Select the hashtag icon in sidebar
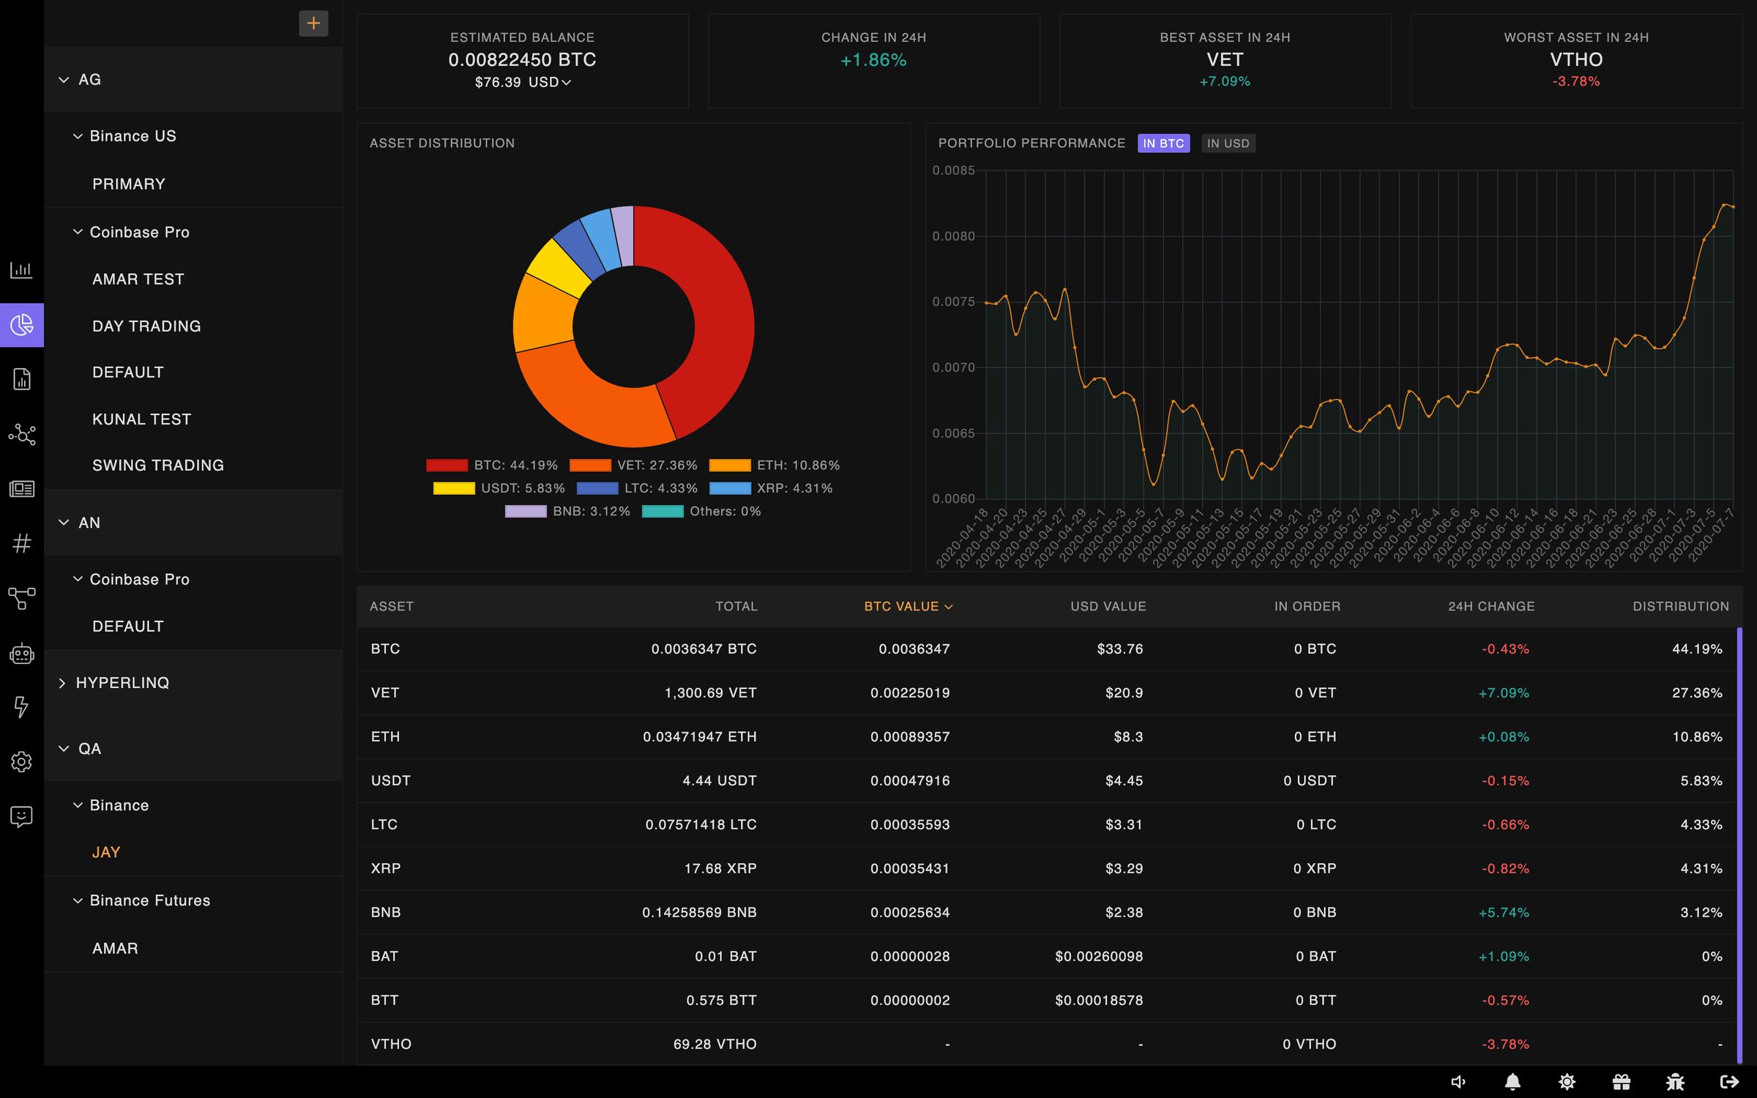The width and height of the screenshot is (1757, 1098). [x=22, y=542]
